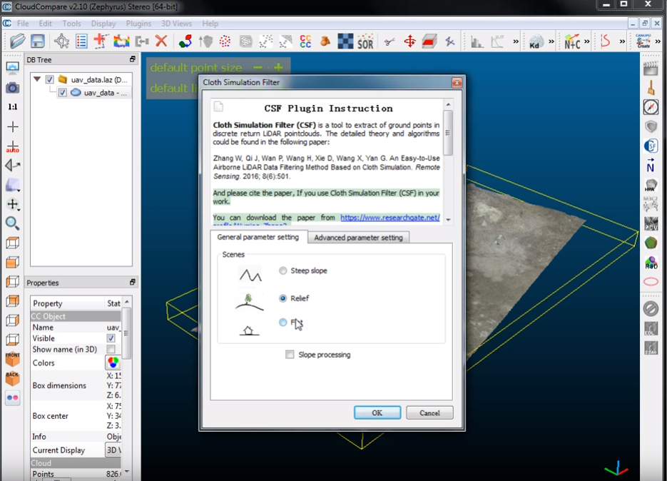
Task: Click OK in Cloth Simulation Filter dialog
Action: pyautogui.click(x=377, y=413)
